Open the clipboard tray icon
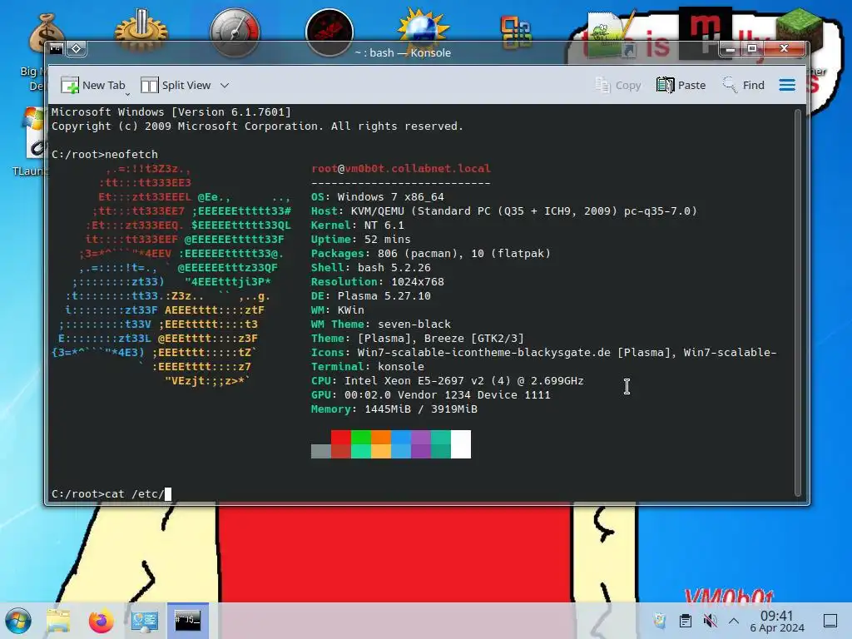The width and height of the screenshot is (852, 639). click(686, 621)
